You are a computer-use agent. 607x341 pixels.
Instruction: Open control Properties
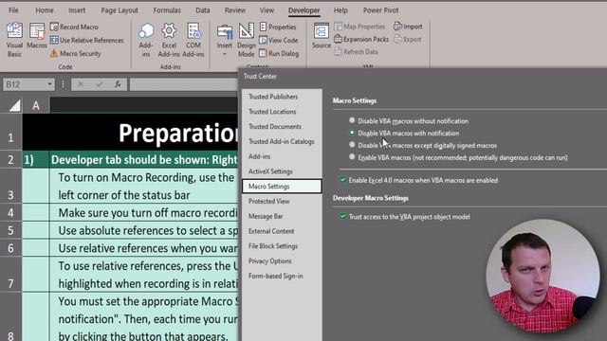pyautogui.click(x=278, y=27)
